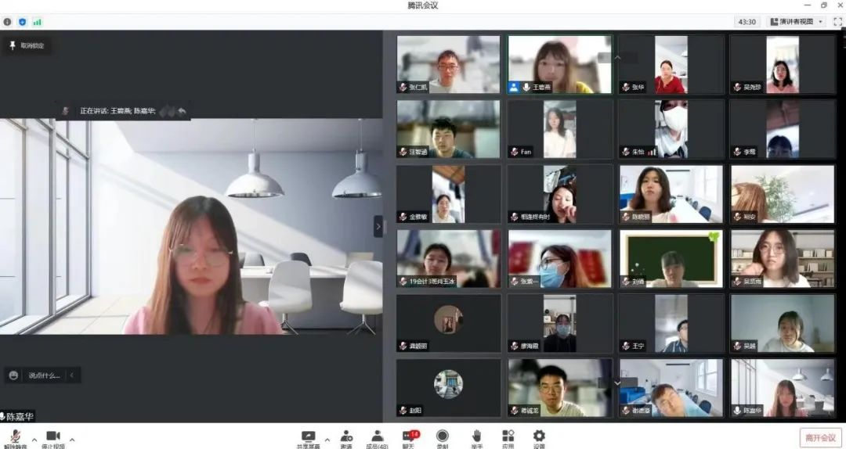Screen dimensions: 846x449
Task: Open chat (聊天) with unread badge
Action: click(409, 436)
